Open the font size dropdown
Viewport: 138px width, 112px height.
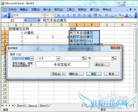point(53,15)
